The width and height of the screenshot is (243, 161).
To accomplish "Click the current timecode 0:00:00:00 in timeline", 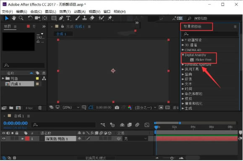I will pyautogui.click(x=16, y=123).
